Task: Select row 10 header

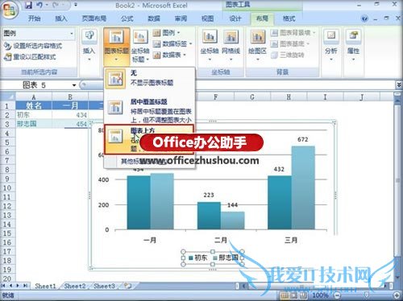Action: (7, 188)
